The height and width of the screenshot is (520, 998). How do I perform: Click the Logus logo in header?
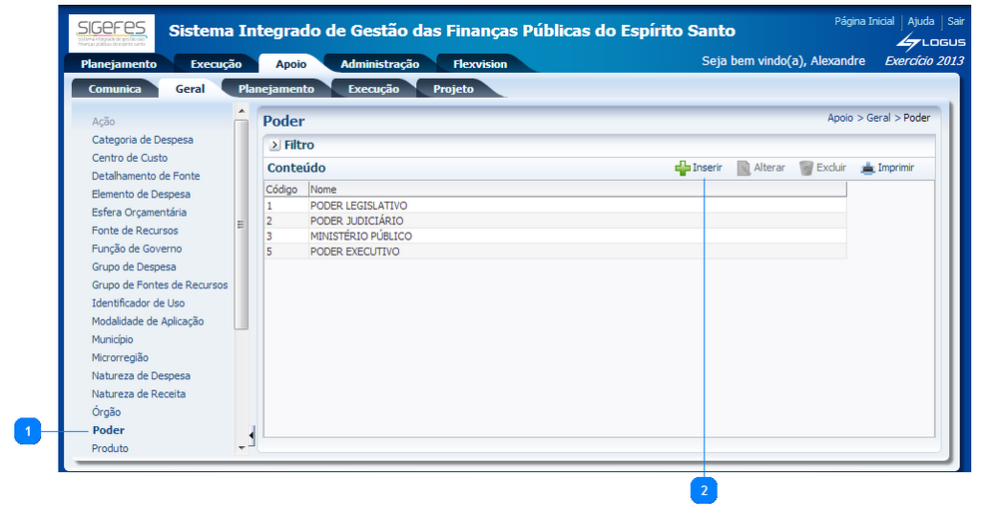930,42
